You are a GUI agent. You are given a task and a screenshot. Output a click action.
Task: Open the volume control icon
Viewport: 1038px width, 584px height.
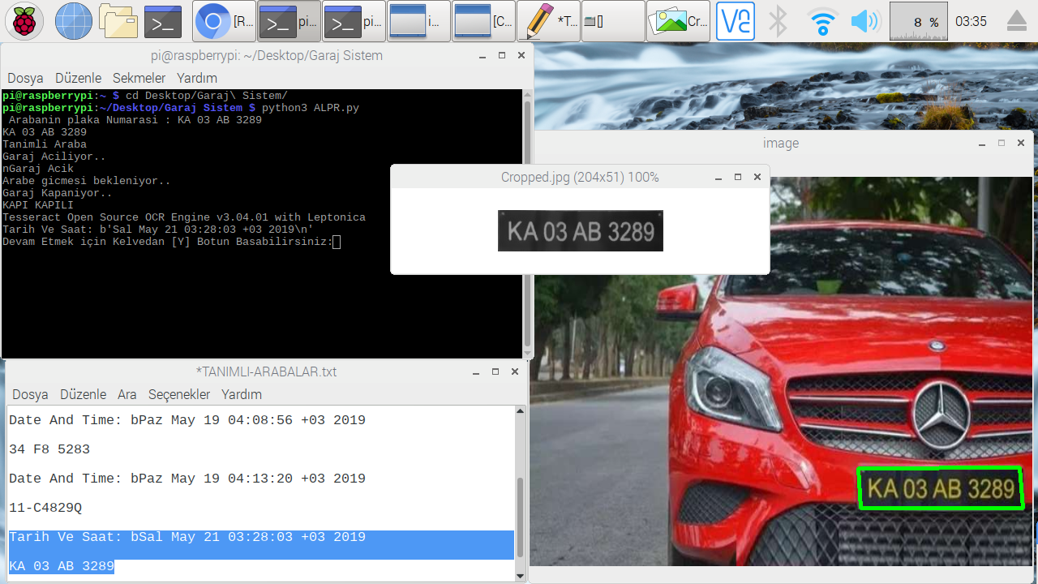click(x=864, y=20)
